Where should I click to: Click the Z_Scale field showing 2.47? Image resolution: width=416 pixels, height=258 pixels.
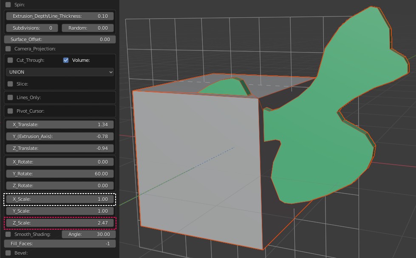60,223
